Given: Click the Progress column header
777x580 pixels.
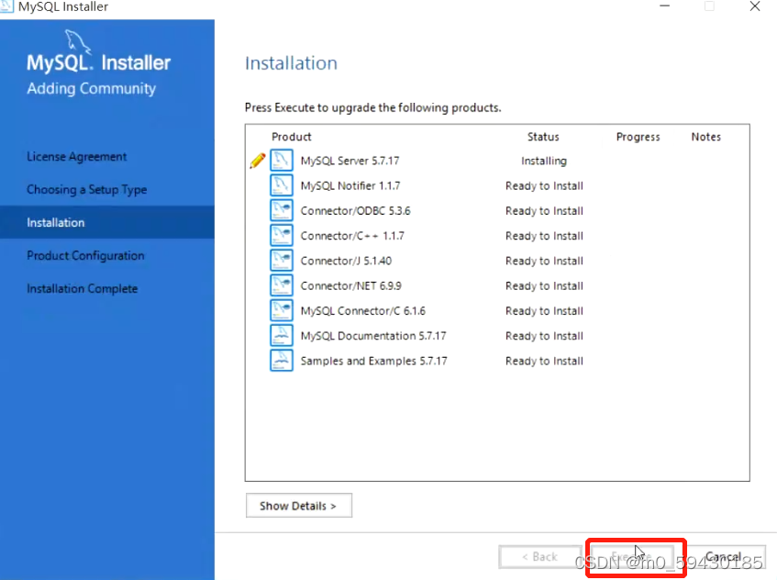Looking at the screenshot, I should [638, 137].
